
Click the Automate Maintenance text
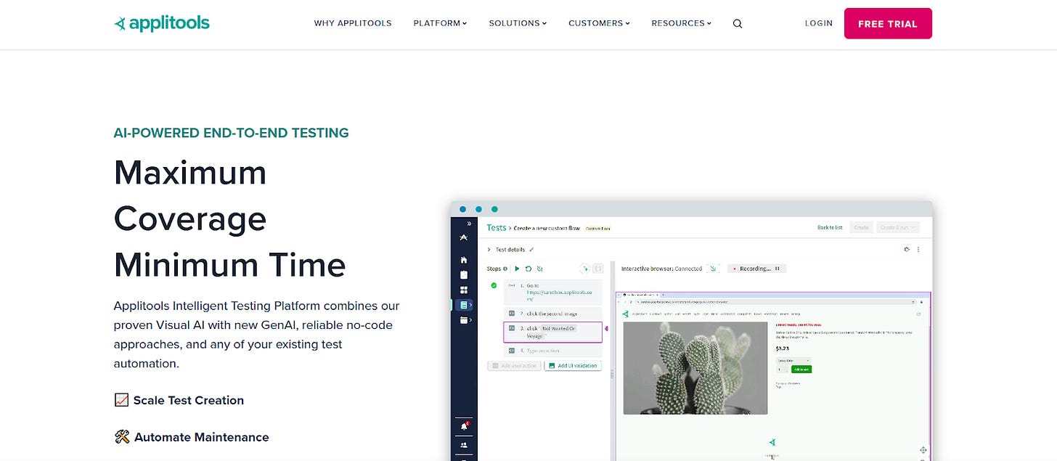click(202, 437)
